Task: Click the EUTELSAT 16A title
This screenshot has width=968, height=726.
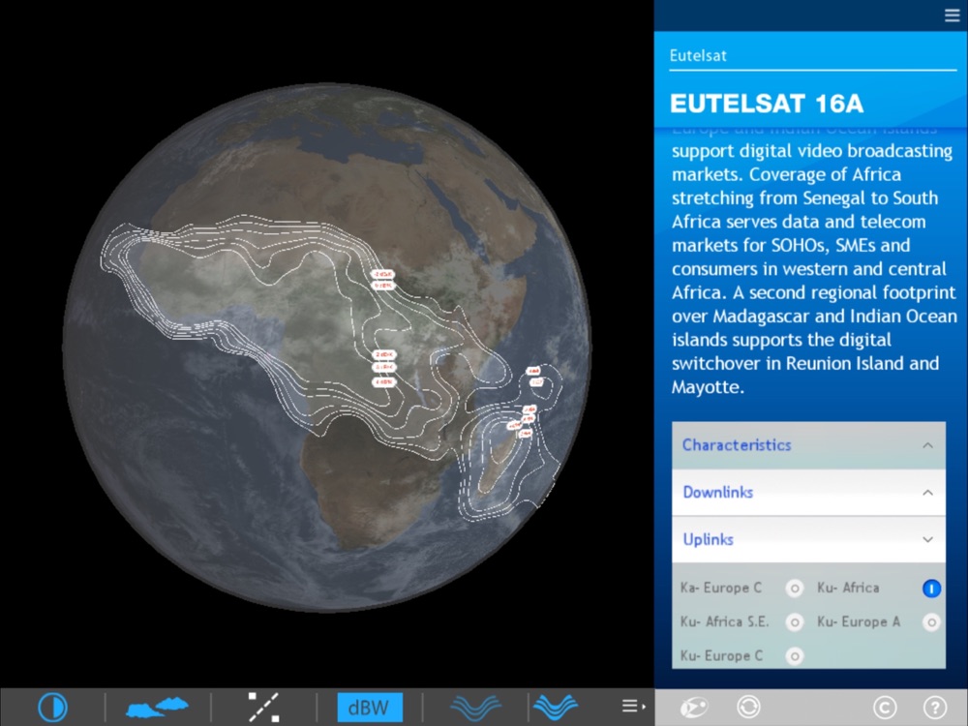Action: (x=766, y=104)
